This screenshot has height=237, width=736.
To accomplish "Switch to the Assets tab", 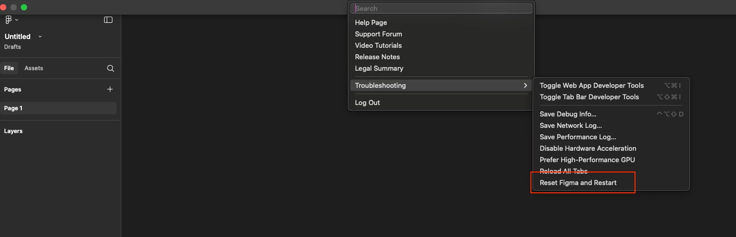I will click(34, 68).
